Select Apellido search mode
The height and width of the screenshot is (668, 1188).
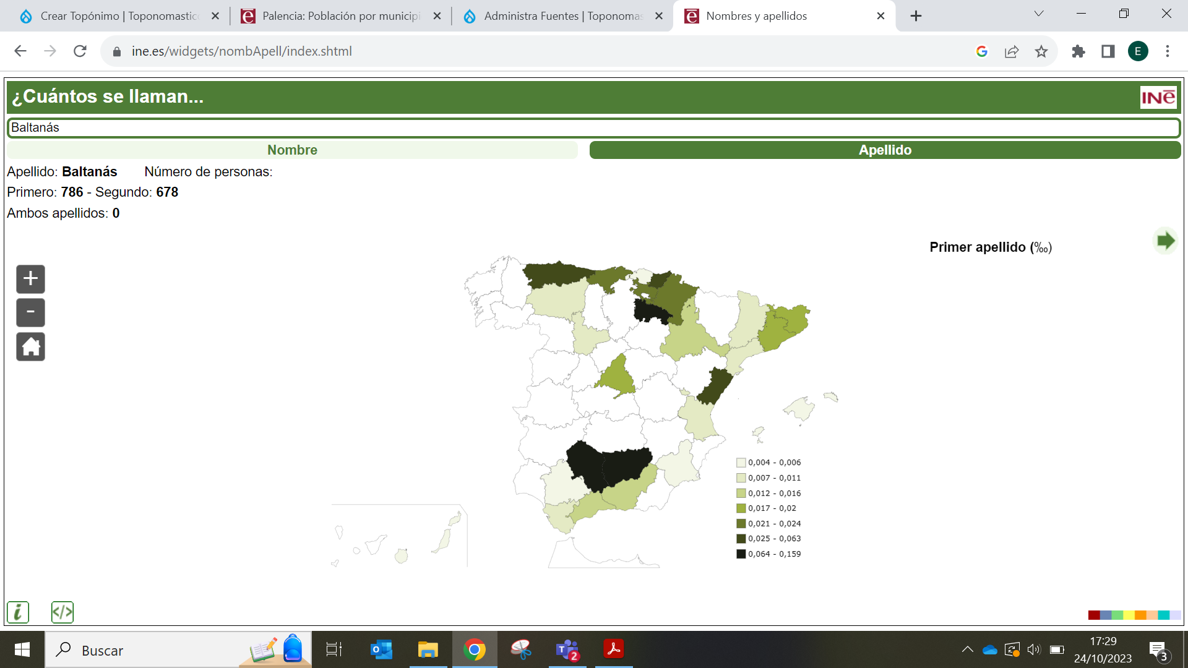pyautogui.click(x=885, y=150)
